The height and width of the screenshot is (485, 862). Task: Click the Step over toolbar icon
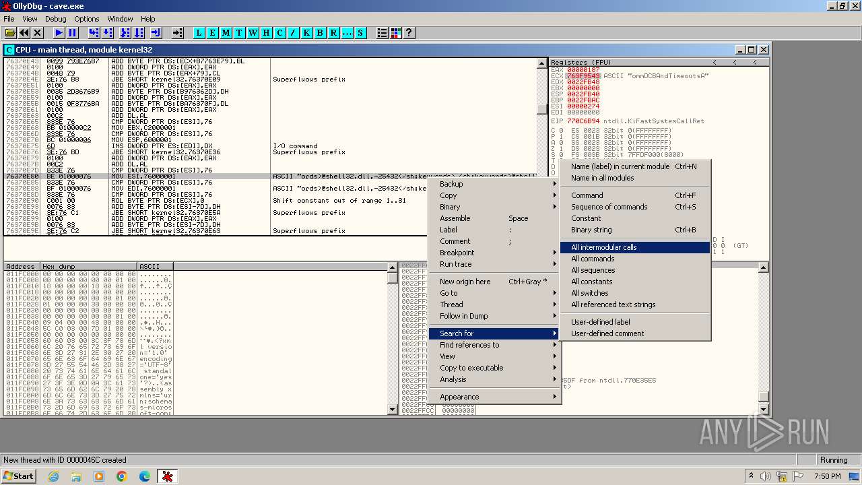click(108, 32)
